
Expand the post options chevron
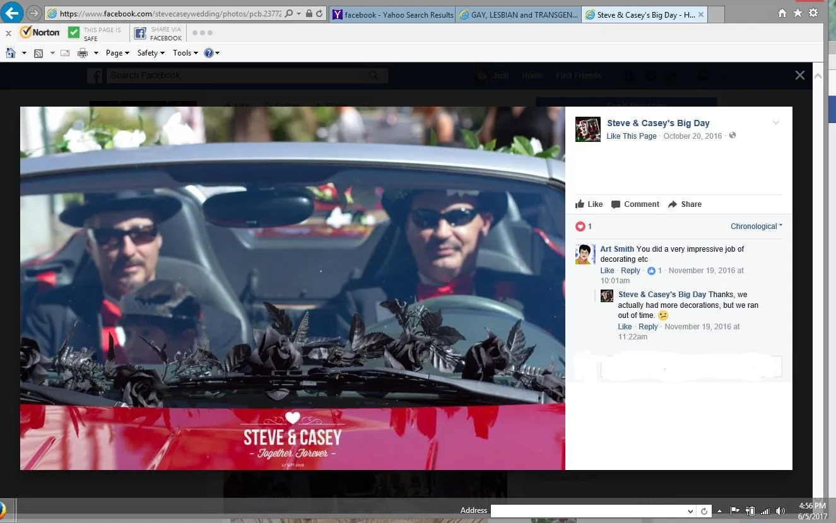776,123
